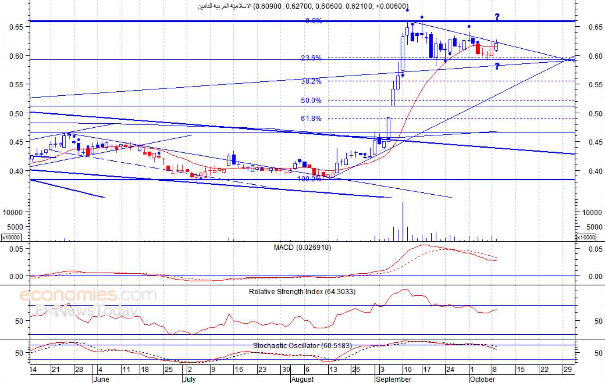The width and height of the screenshot is (605, 383).
Task: Click the 0.65 value on the left price axis
Action: pos(16,27)
